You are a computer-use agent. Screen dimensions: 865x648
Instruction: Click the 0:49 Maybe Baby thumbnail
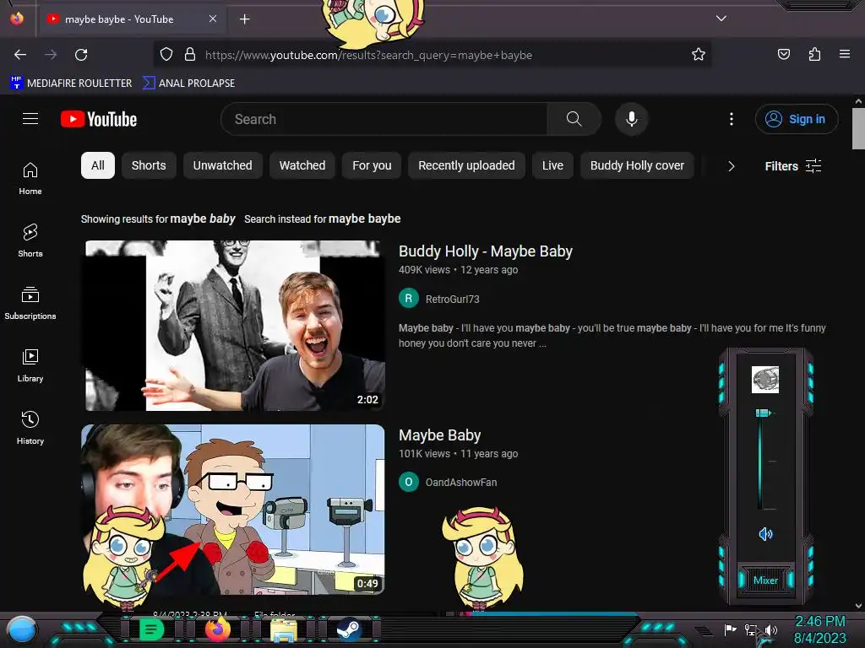(233, 510)
